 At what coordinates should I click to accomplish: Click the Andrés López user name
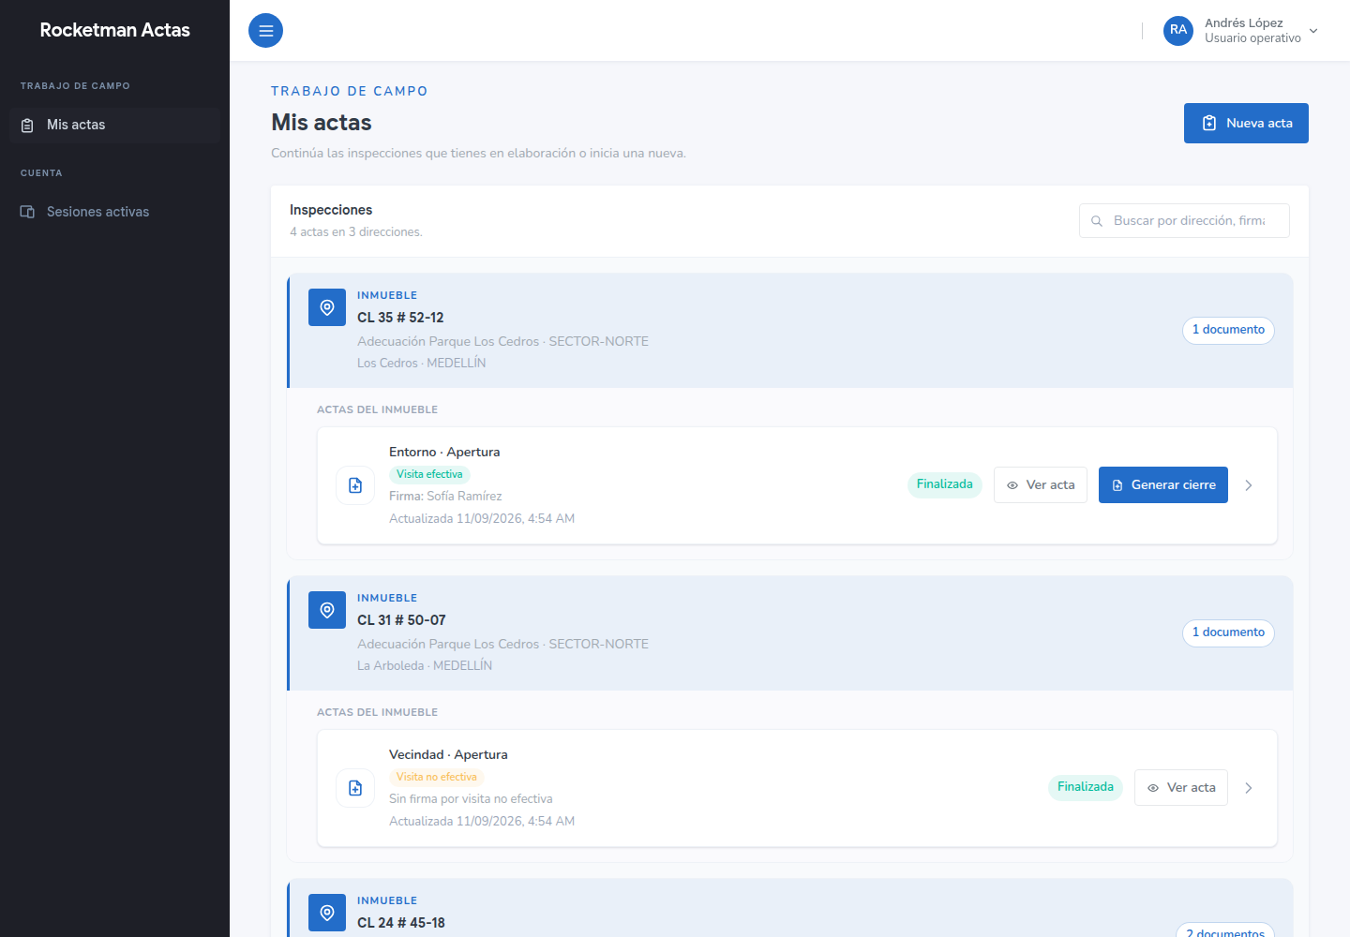[x=1244, y=22]
